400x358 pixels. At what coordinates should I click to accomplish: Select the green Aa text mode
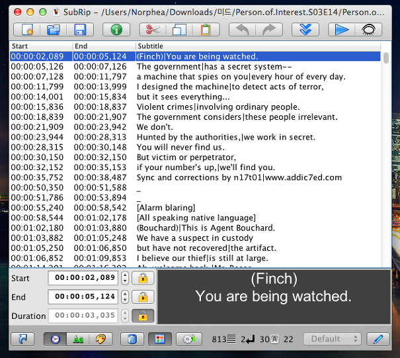[78, 339]
